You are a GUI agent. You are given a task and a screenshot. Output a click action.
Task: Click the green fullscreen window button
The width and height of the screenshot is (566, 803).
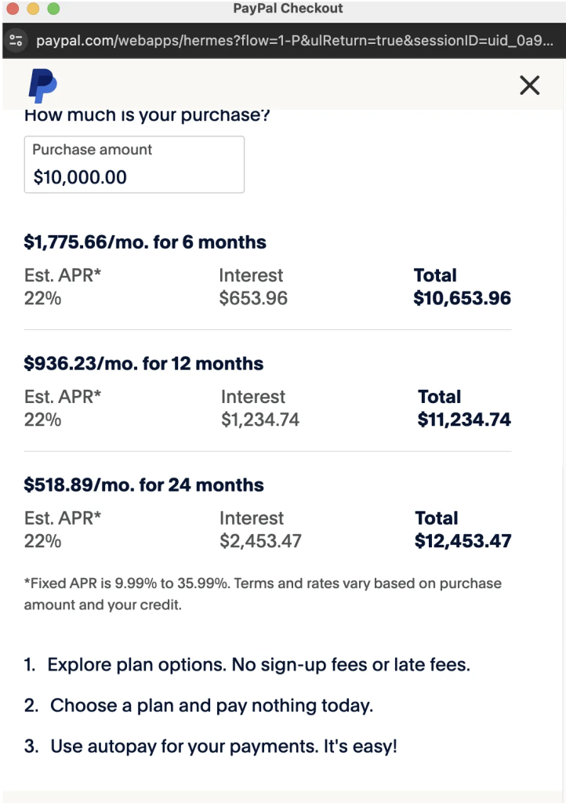(x=53, y=8)
